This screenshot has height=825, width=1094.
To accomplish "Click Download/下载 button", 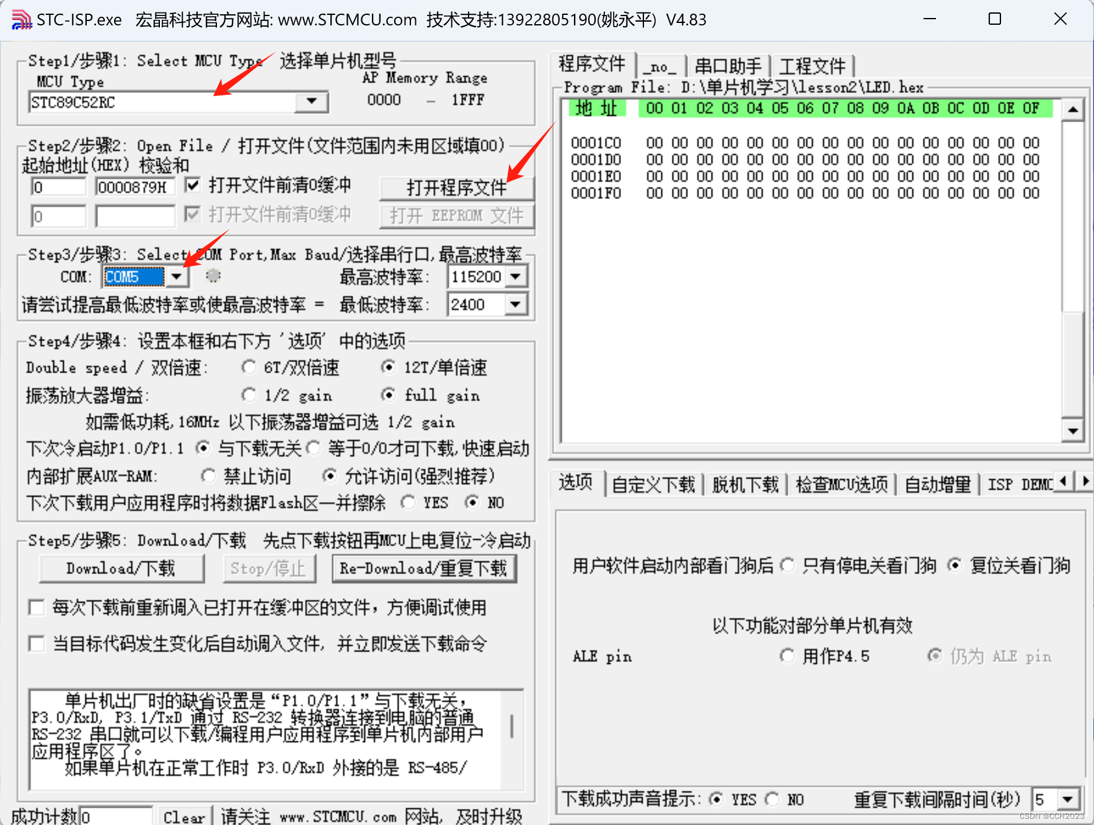I will pyautogui.click(x=121, y=568).
